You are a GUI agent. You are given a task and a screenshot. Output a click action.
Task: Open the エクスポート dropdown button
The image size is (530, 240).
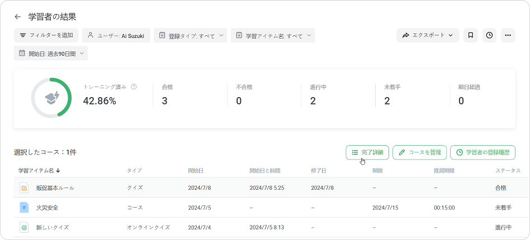[x=428, y=35]
